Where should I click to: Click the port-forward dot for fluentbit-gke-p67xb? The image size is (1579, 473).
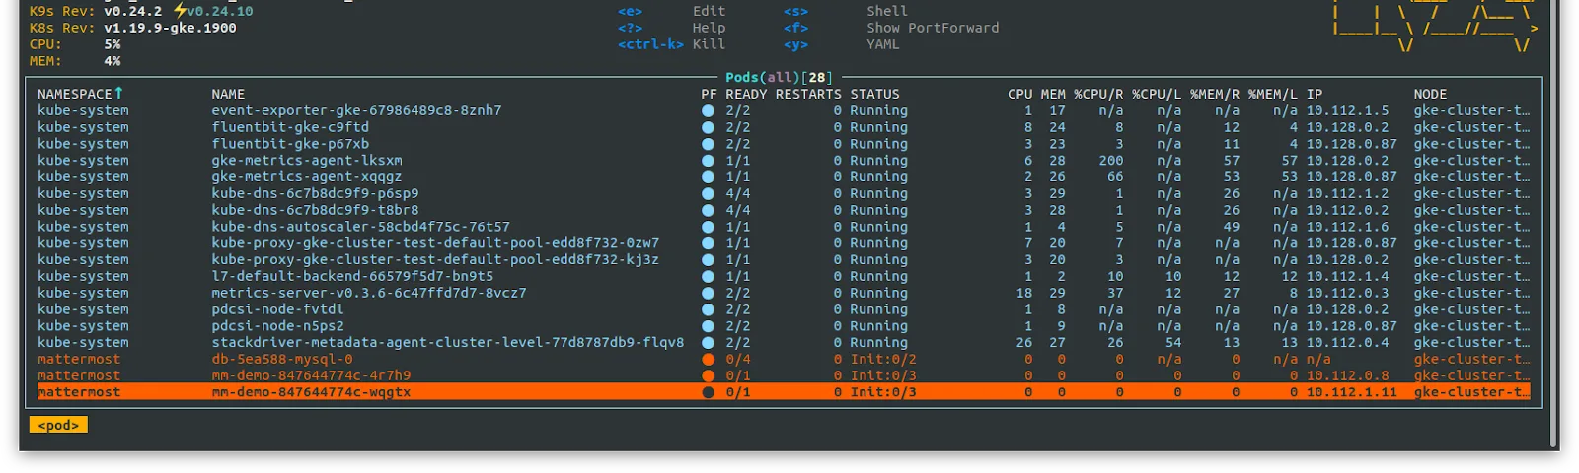tap(708, 145)
